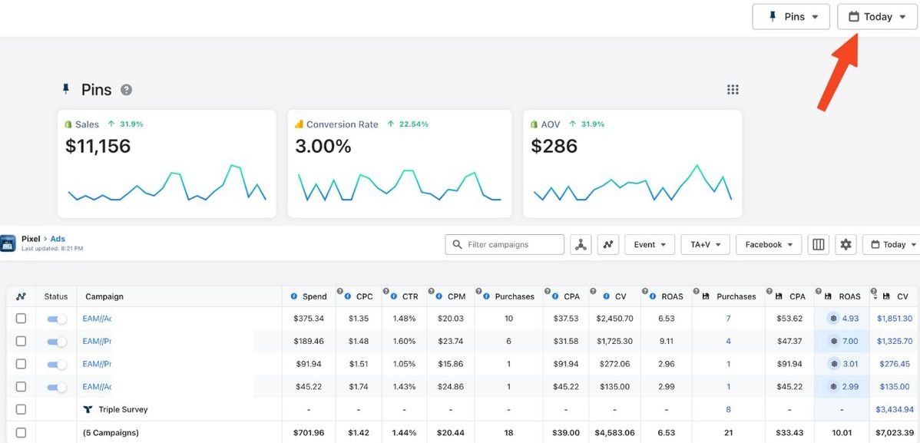Select the Triple Survey row checkbox
The height and width of the screenshot is (443, 920).
click(21, 410)
